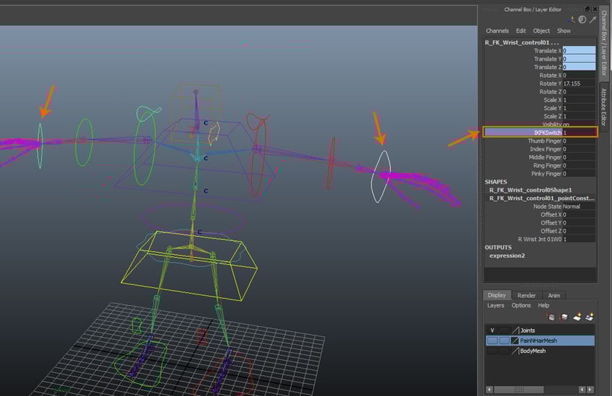612x396 pixels.
Task: Create layer from selected objects icon
Action: [x=589, y=317]
